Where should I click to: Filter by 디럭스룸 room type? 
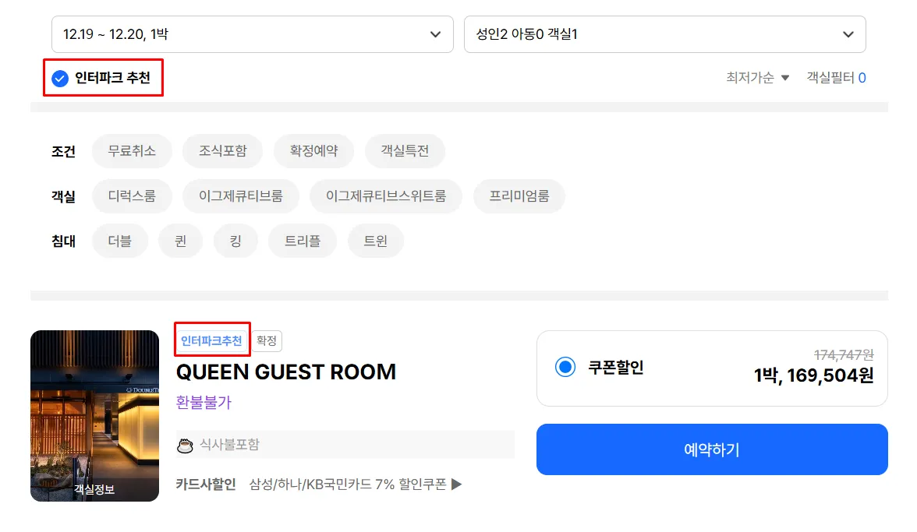[x=133, y=196]
